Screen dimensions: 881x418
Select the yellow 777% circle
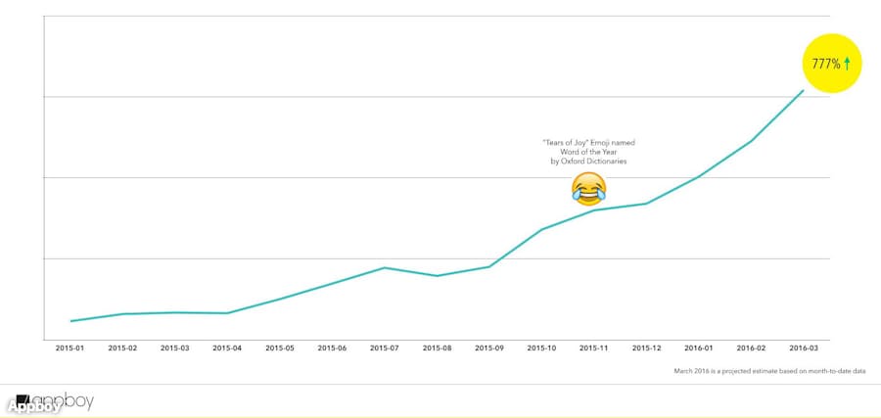[831, 63]
